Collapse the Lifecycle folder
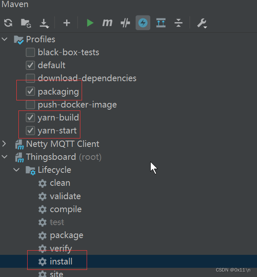The height and width of the screenshot is (277, 257). [17, 170]
